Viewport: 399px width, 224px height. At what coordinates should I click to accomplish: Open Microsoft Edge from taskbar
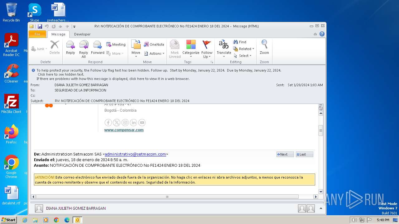67,220
